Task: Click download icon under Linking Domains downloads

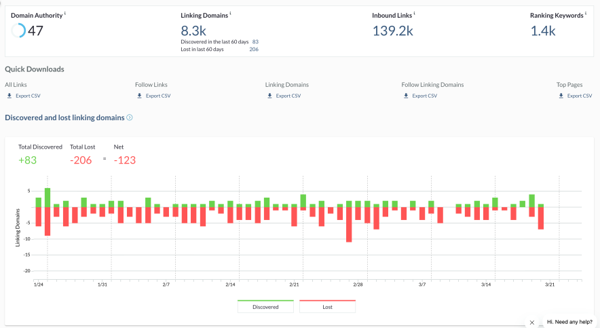Action: [269, 96]
